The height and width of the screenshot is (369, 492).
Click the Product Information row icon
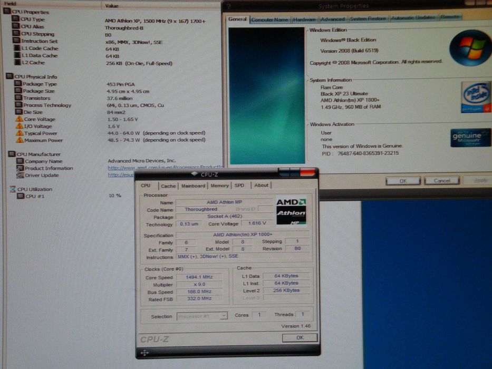[x=20, y=168]
